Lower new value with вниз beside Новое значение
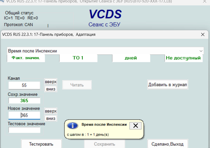210x148 pixels. point(51,118)
